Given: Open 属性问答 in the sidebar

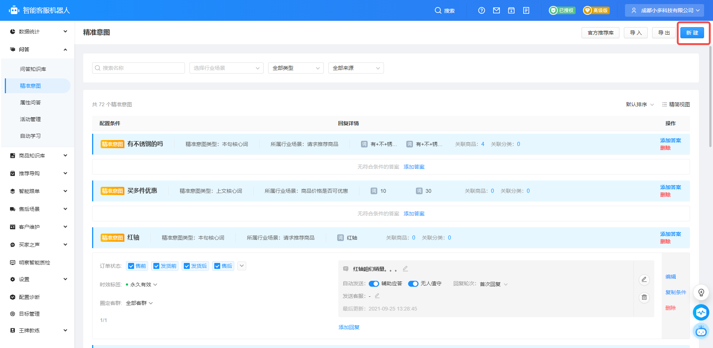Looking at the screenshot, I should tap(30, 103).
